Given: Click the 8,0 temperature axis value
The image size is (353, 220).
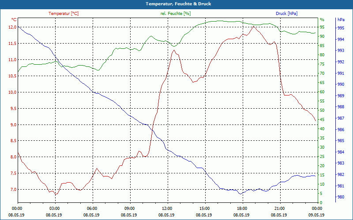Looking at the screenshot, I should [13, 157].
